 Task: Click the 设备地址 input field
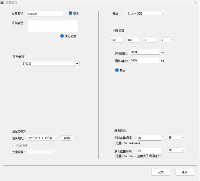click(x=41, y=138)
